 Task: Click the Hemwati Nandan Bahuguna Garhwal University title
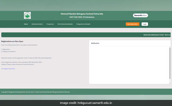[x=82, y=14]
